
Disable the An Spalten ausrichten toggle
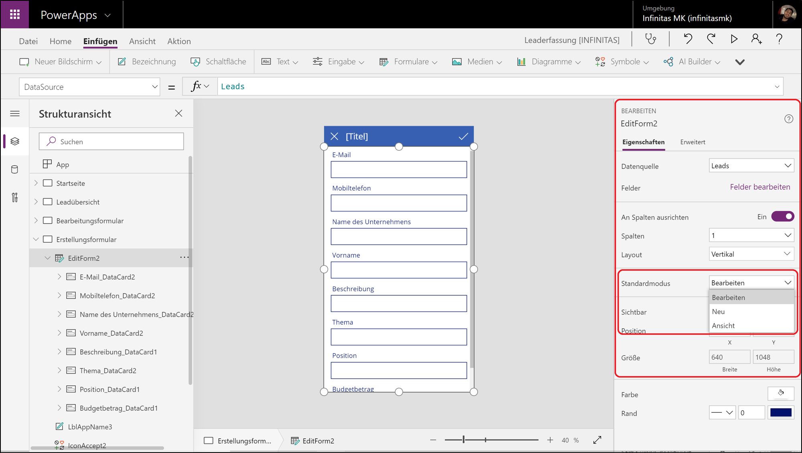782,216
